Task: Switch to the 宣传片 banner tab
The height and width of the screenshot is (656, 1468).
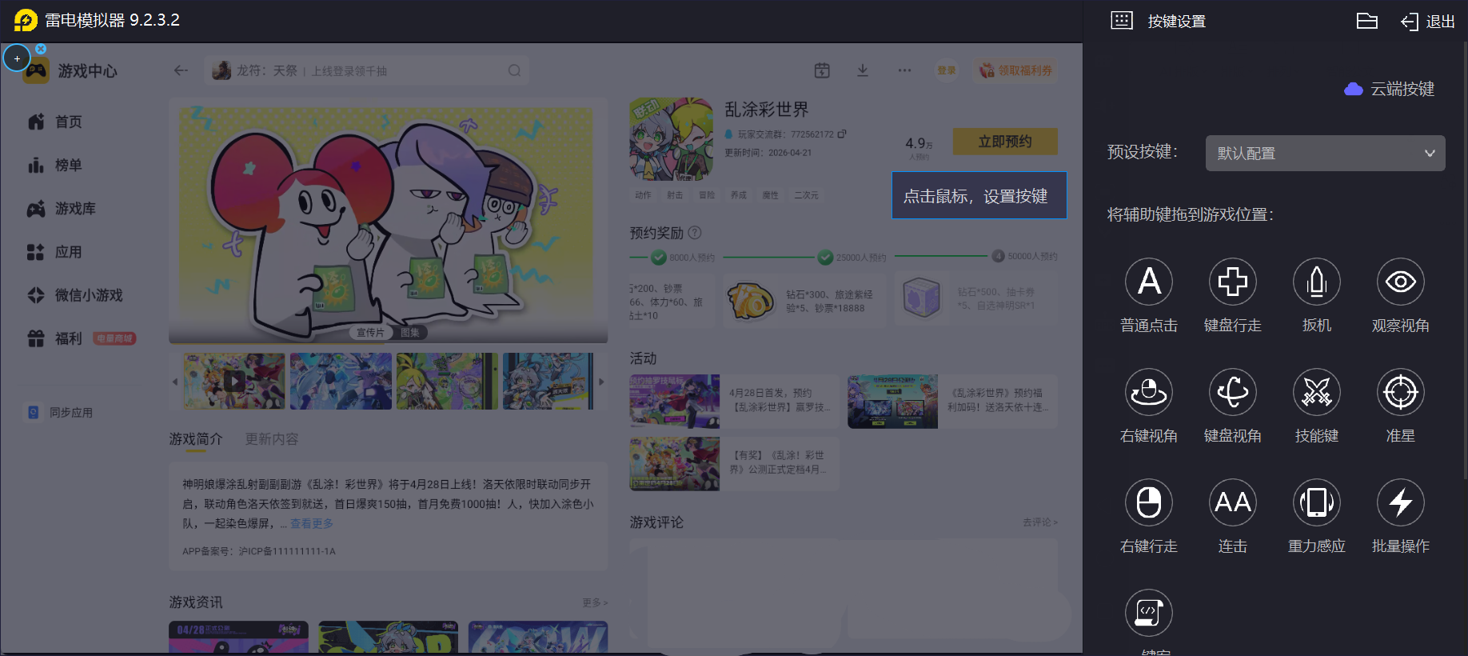Action: (x=370, y=333)
